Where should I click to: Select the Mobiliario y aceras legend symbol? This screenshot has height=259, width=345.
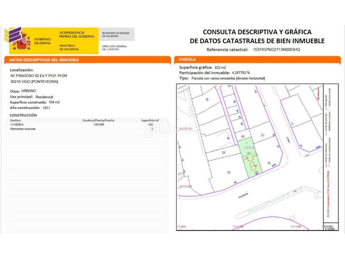(329, 121)
